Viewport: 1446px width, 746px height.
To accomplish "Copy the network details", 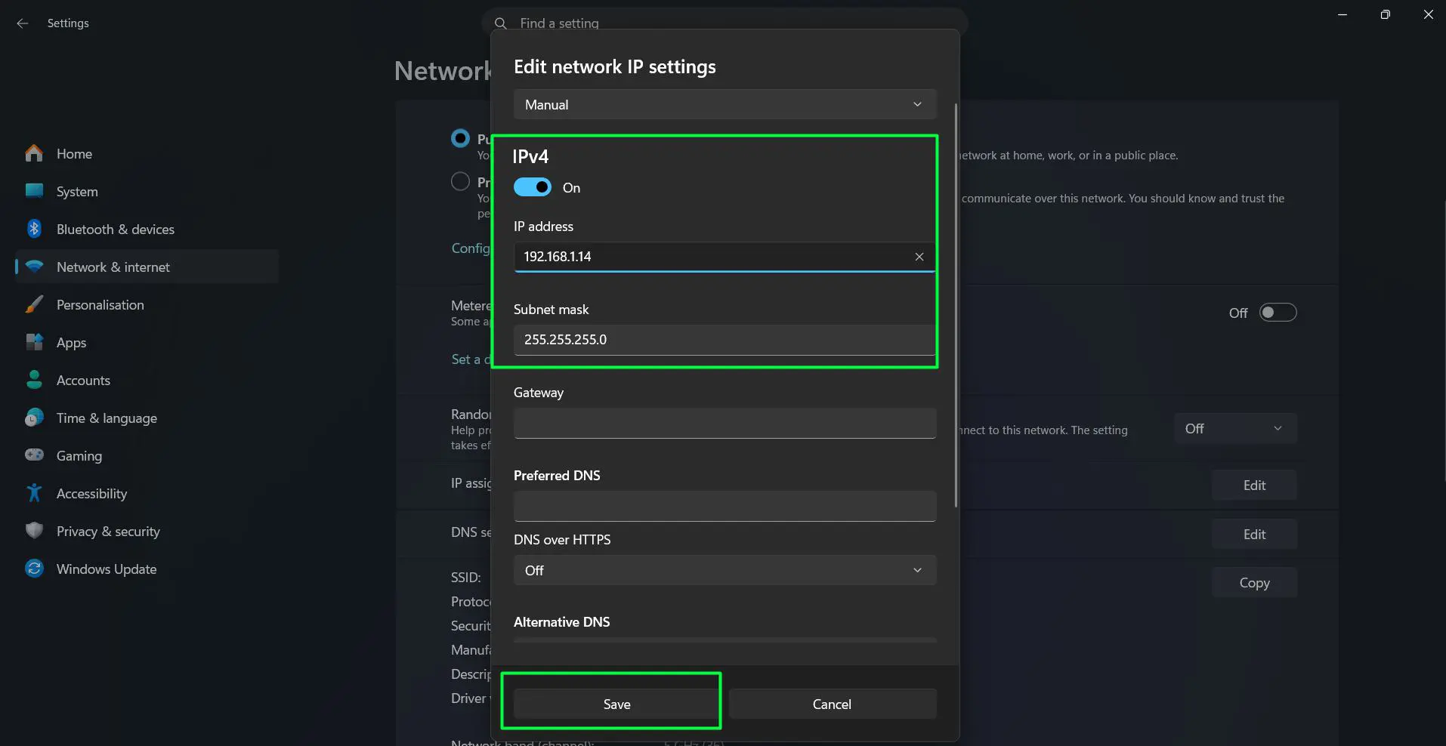I will point(1253,582).
